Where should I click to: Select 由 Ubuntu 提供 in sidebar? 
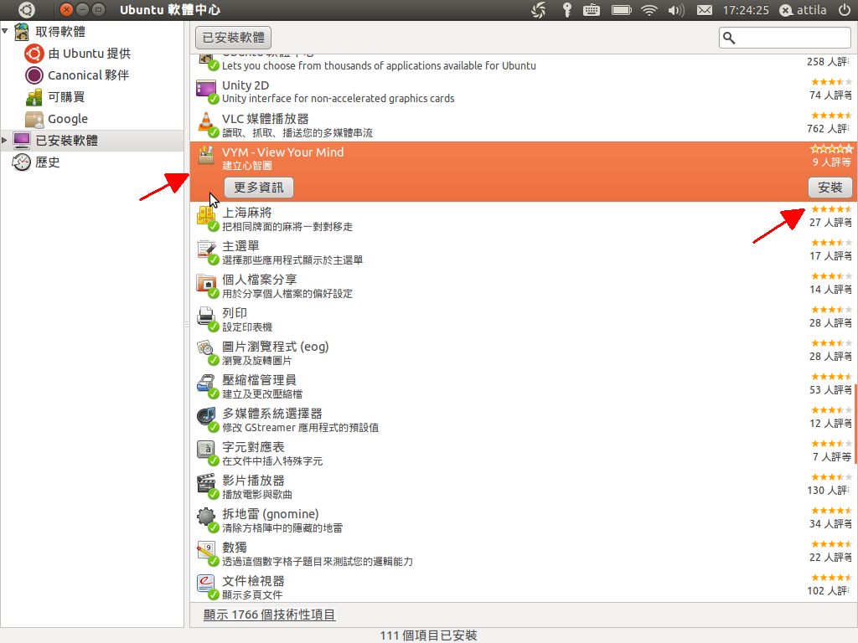89,54
